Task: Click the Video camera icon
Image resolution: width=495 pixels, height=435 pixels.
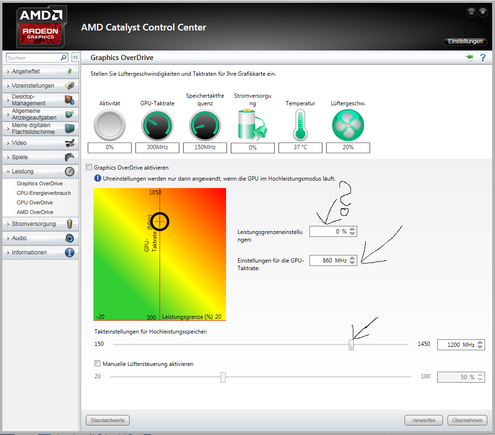Action: pyautogui.click(x=70, y=143)
